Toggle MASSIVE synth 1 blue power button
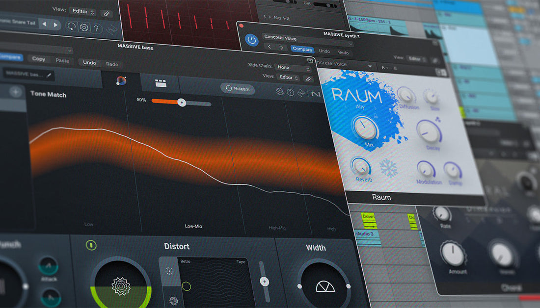 click(252, 40)
